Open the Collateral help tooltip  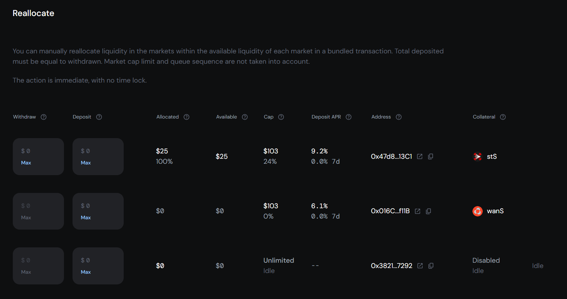click(x=502, y=117)
